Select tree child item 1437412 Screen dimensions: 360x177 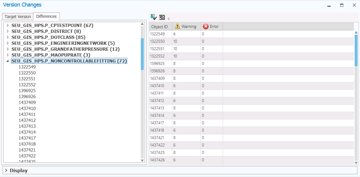tap(27, 120)
